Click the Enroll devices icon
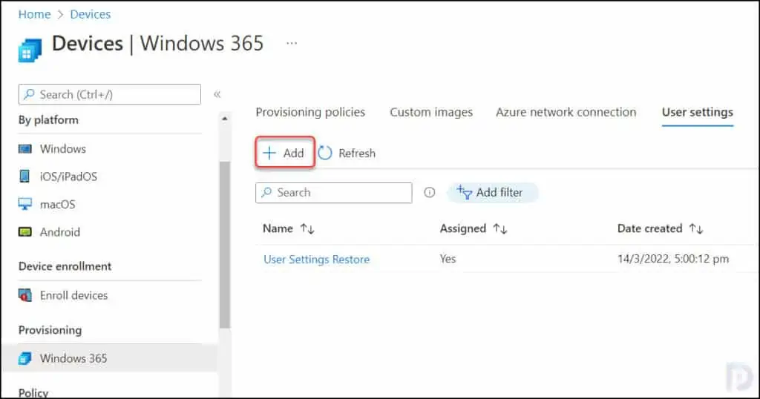This screenshot has width=760, height=399. coord(24,295)
